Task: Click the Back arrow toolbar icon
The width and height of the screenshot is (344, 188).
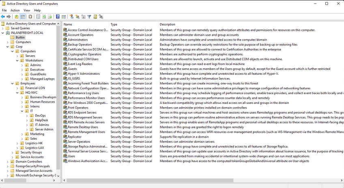Action: [3, 17]
